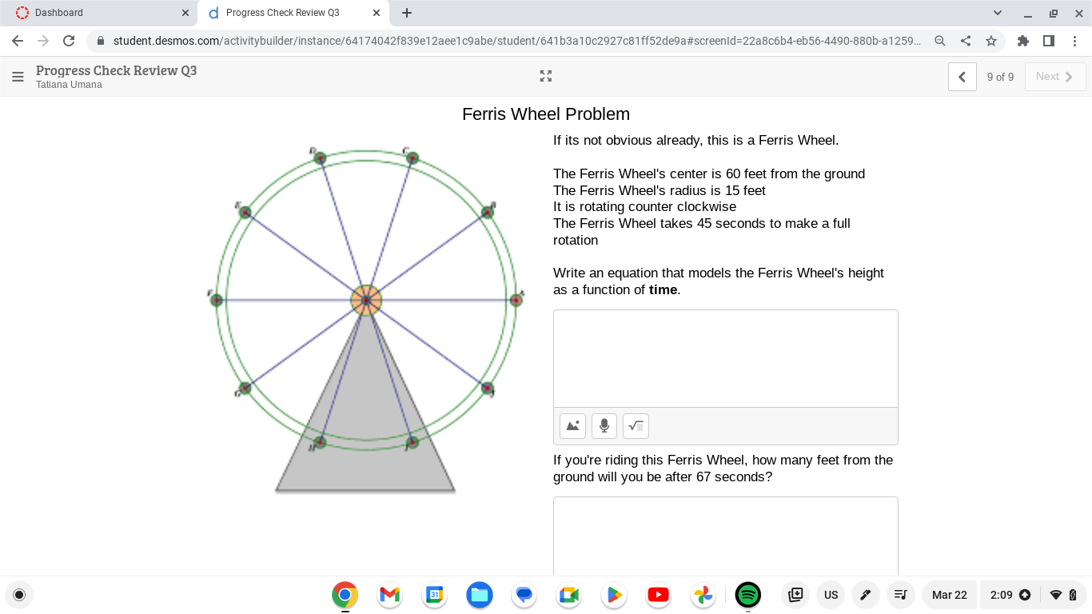The height and width of the screenshot is (614, 1092).
Task: Toggle fullscreen mode for the activity
Action: [546, 76]
